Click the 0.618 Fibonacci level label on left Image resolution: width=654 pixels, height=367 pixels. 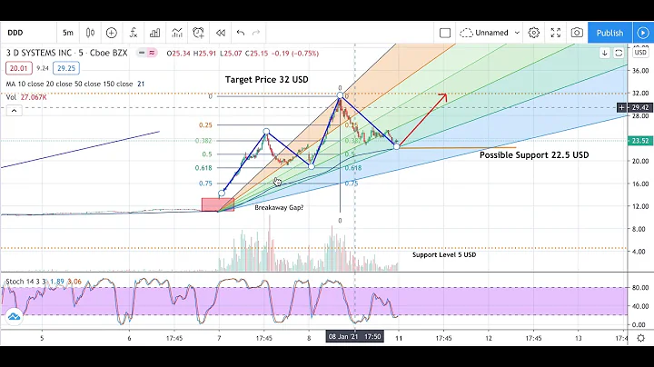pyautogui.click(x=203, y=168)
